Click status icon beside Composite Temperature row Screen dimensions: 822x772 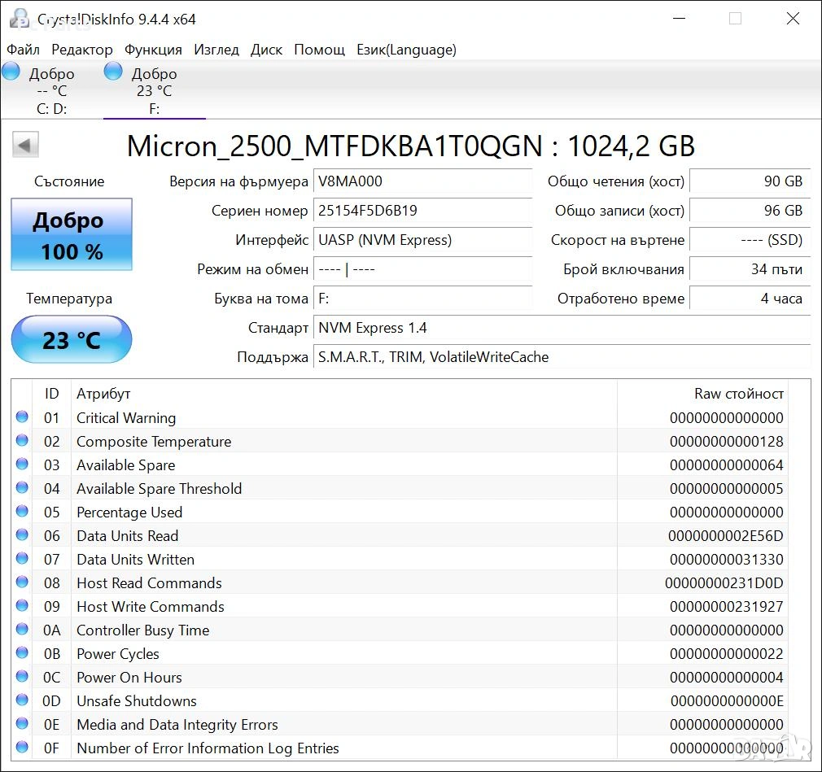pyautogui.click(x=22, y=441)
